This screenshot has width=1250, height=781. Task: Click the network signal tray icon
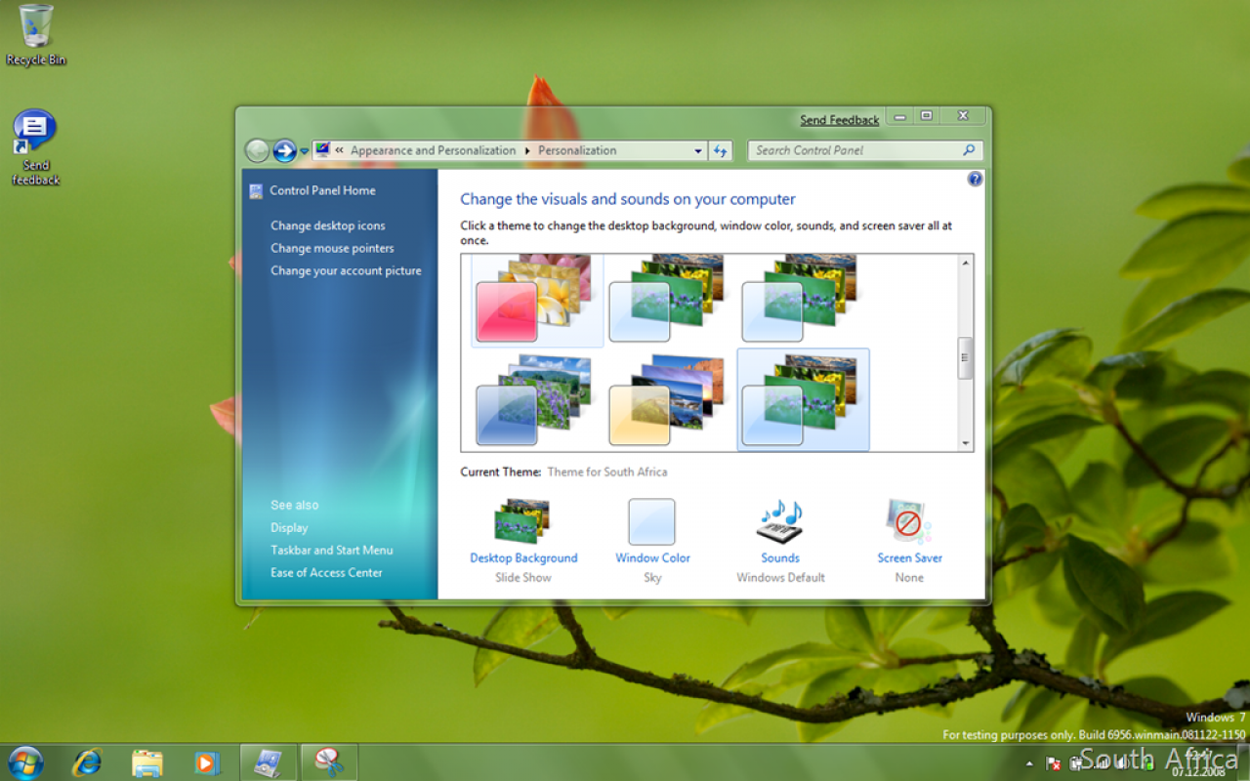point(1102,762)
